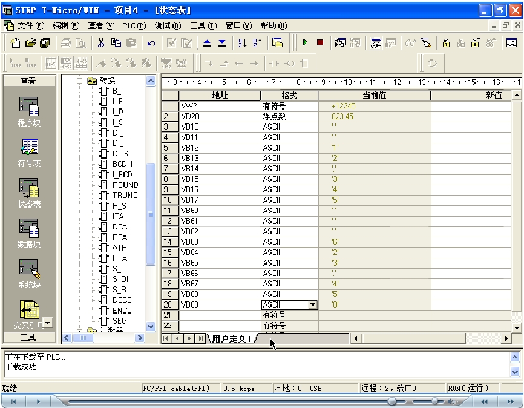Click the 地址 column header
The image size is (524, 408).
pyautogui.click(x=220, y=95)
